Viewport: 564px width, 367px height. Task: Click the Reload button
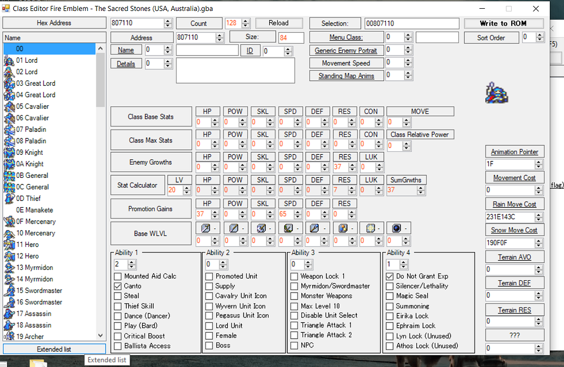coord(279,23)
